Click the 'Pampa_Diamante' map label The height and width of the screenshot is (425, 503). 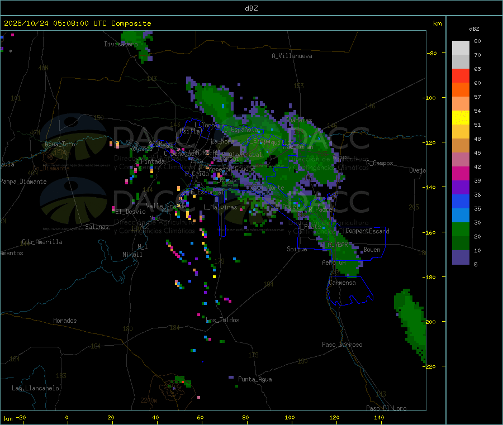23,182
